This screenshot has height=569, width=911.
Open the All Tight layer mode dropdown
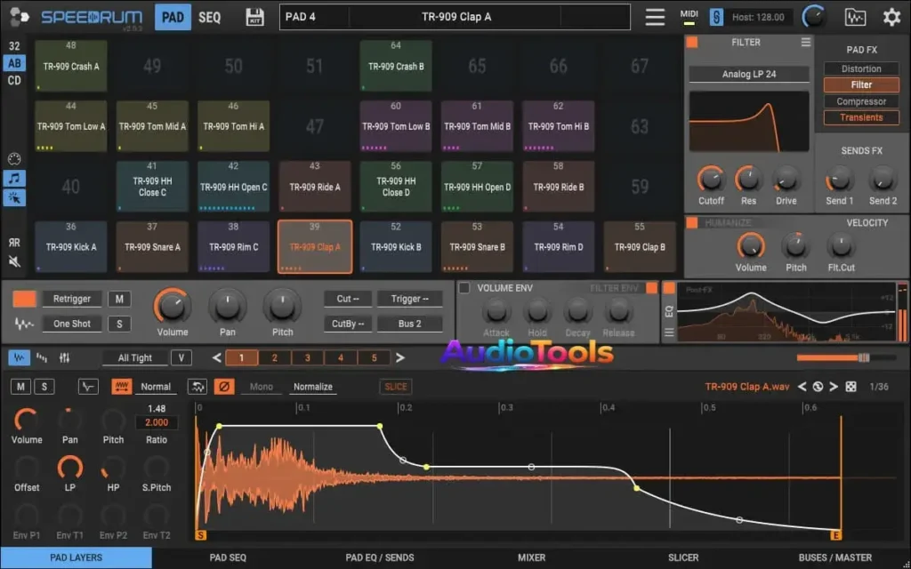(x=134, y=358)
